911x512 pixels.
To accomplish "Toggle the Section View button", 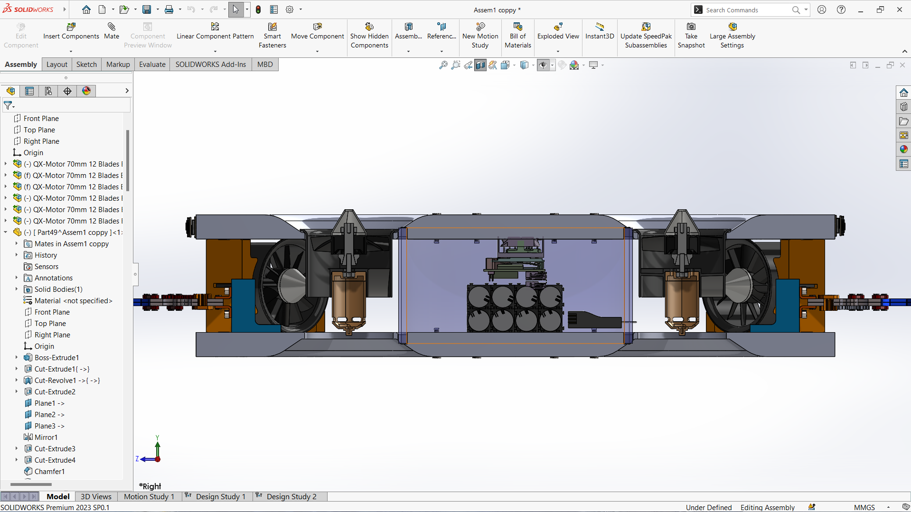I will 480,65.
